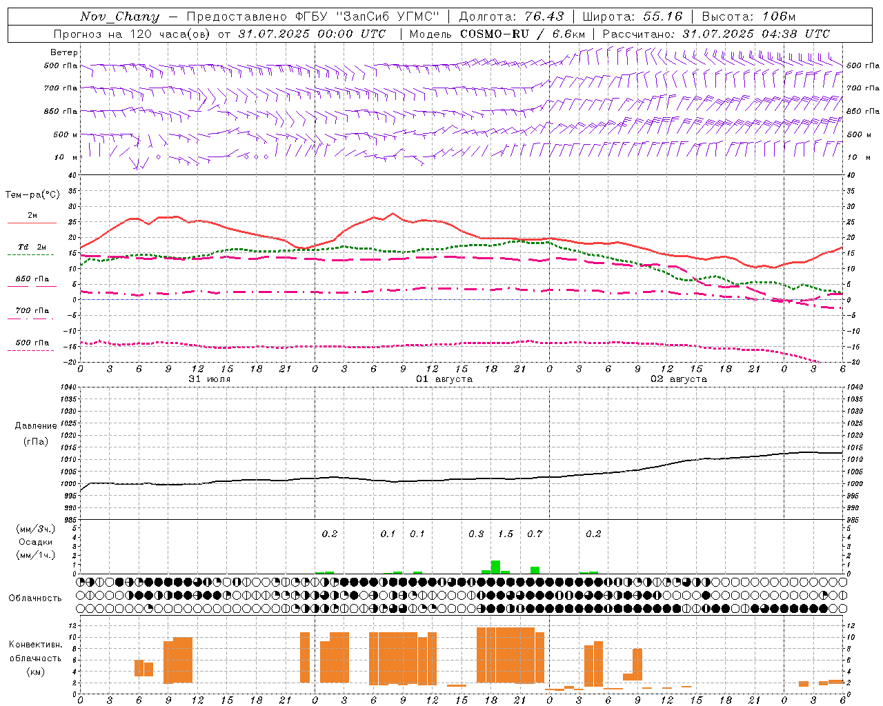Click the '31 июля' date label

pos(210,379)
